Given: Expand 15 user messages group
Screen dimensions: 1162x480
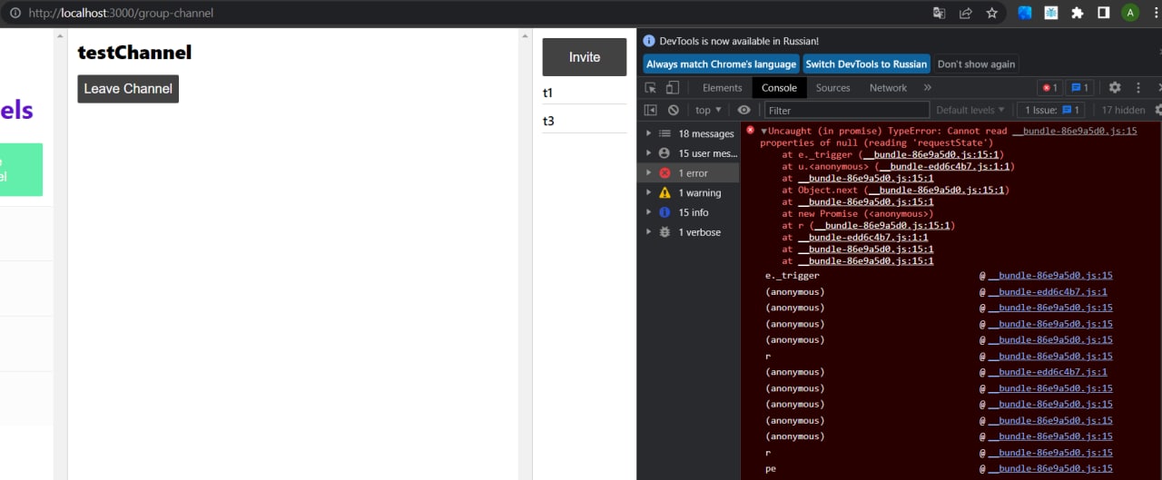Looking at the screenshot, I should [648, 153].
